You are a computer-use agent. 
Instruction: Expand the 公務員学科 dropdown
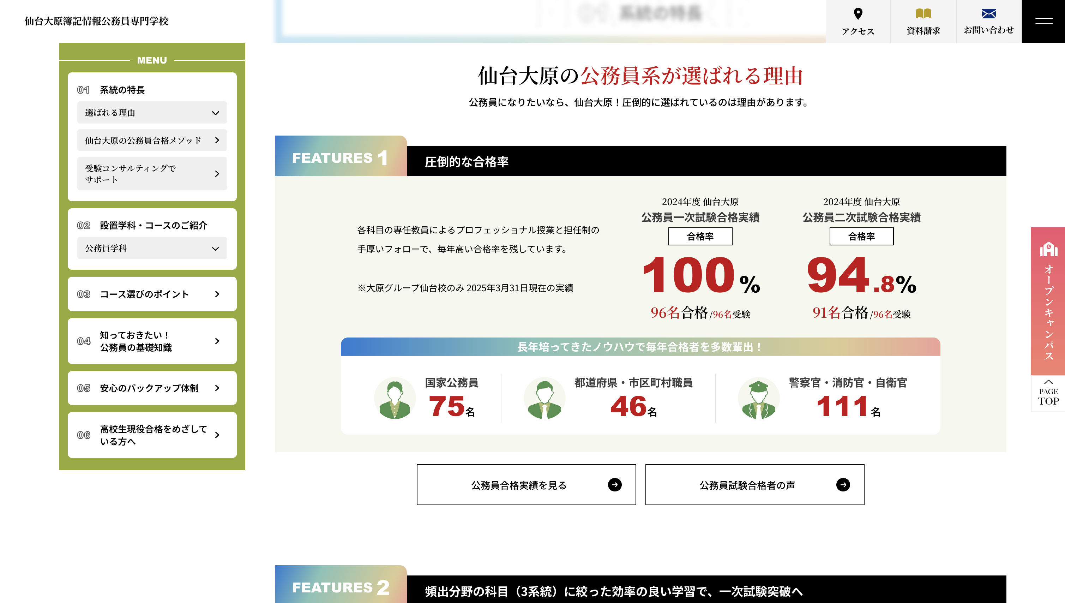[215, 249]
